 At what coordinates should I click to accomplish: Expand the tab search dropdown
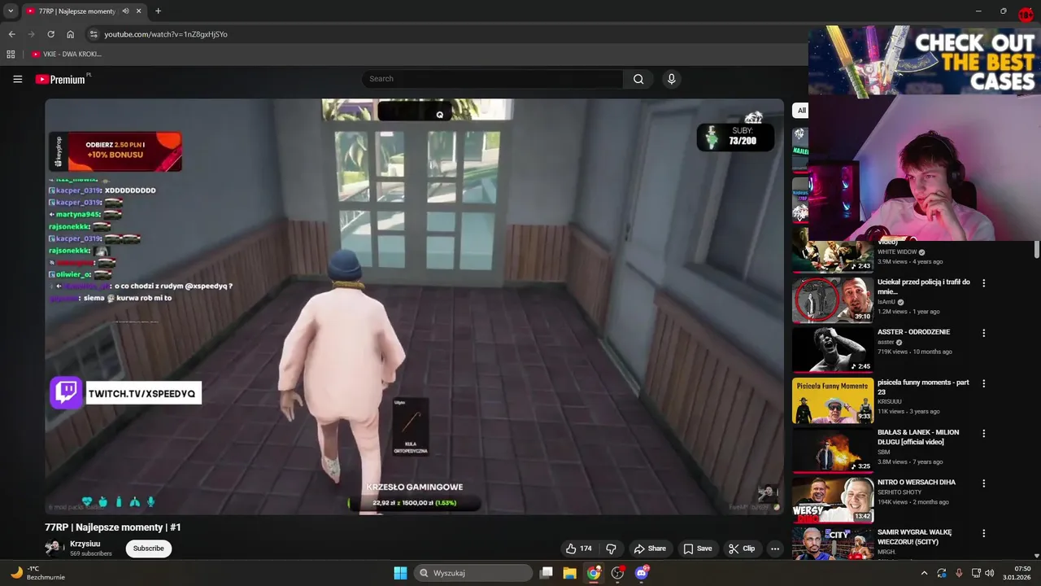tap(11, 11)
